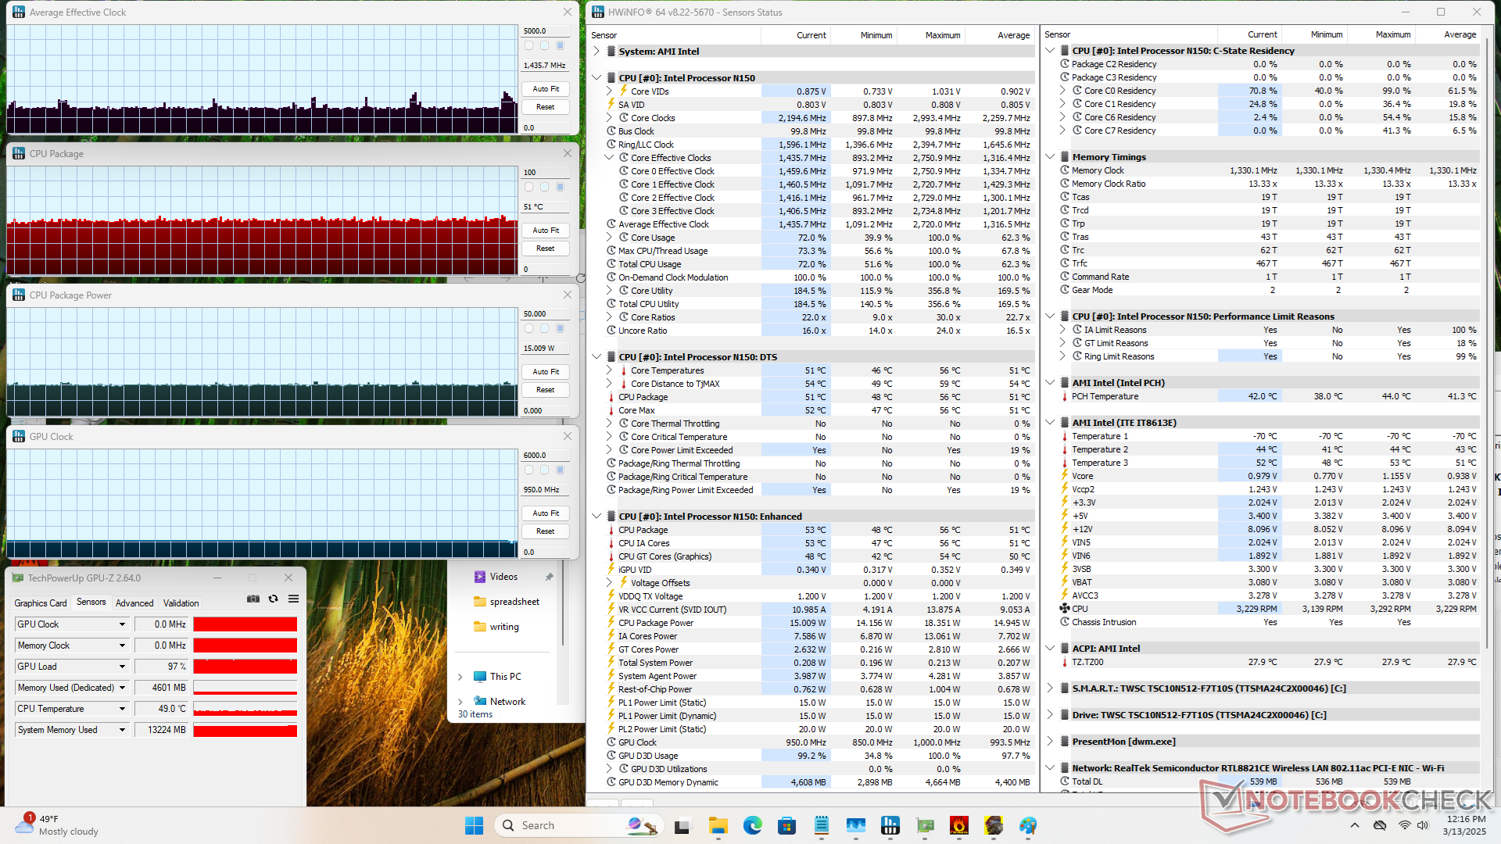Click third checkbox in CPU Package graph
This screenshot has width=1501, height=844.
tap(560, 188)
